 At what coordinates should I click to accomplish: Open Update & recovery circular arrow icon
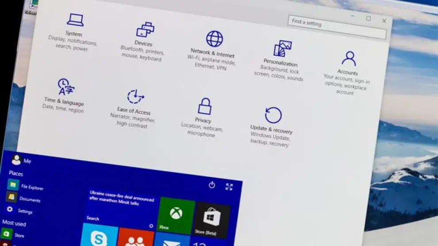coord(273,115)
